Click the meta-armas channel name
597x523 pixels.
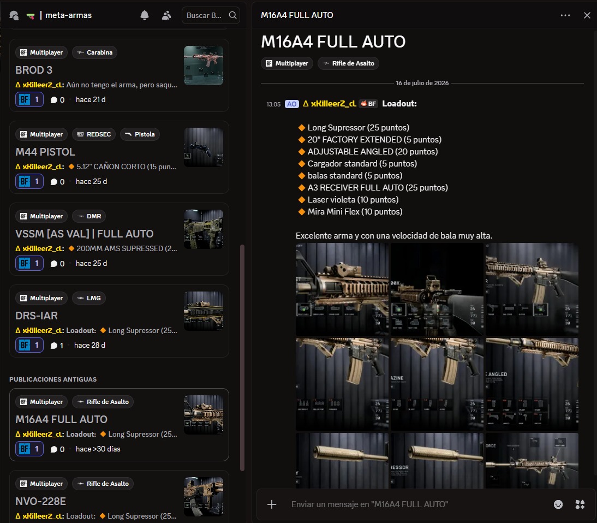pos(69,15)
